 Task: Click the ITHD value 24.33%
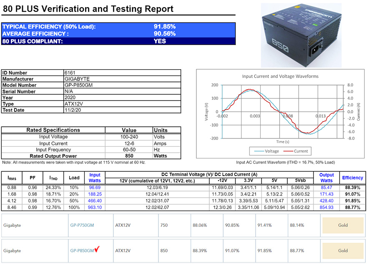[53, 187]
